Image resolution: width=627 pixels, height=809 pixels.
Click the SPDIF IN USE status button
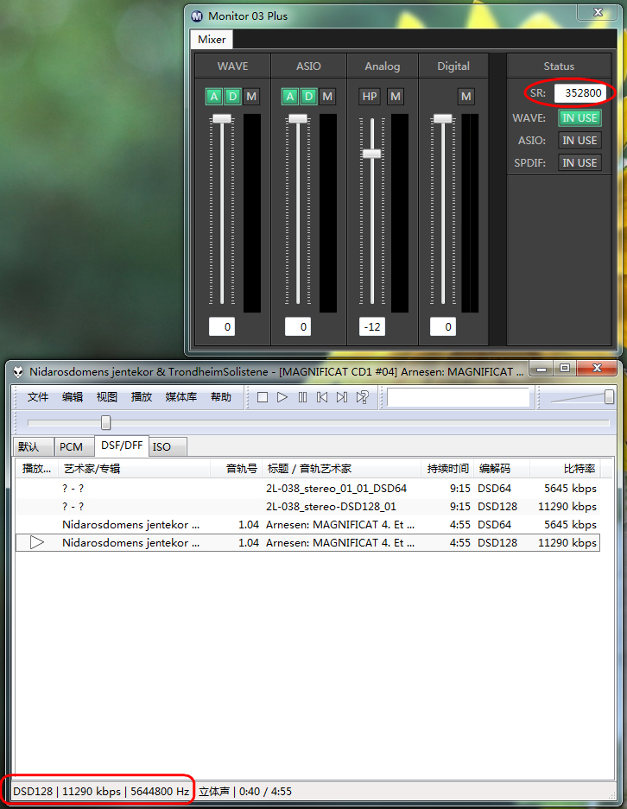tap(579, 162)
